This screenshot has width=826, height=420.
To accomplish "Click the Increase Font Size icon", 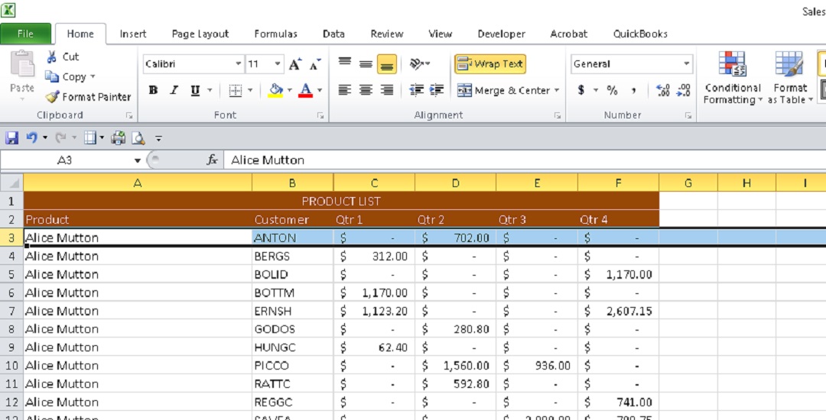I will coord(294,65).
